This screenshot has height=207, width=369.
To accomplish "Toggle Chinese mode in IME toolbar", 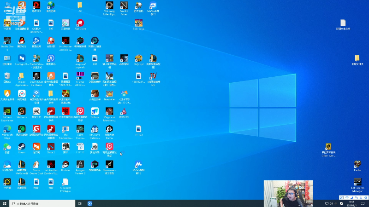I will click(x=347, y=198).
